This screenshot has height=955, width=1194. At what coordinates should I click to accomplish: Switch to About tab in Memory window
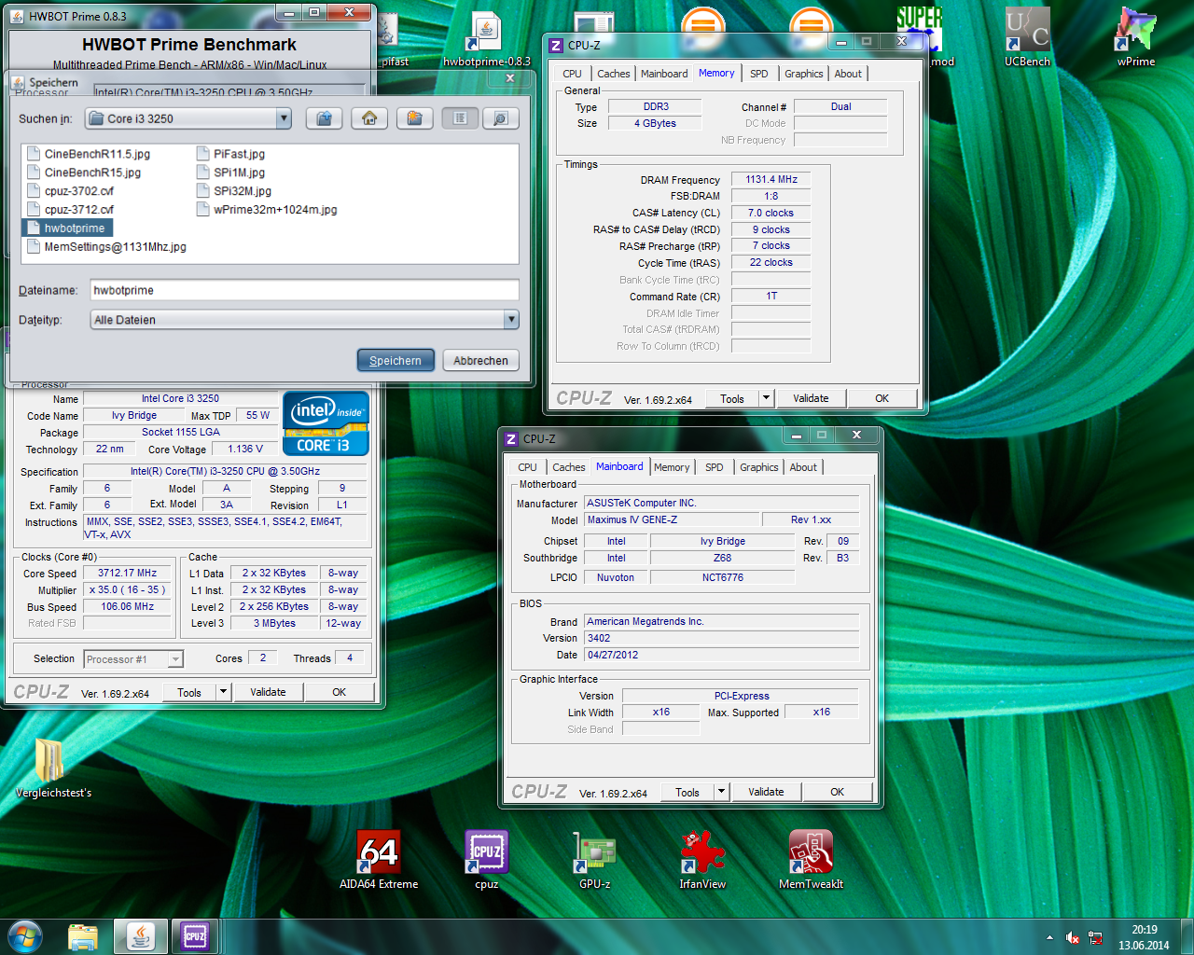pos(848,74)
